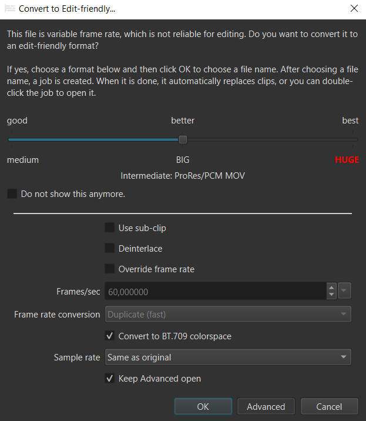Cancel the conversion dialog
The width and height of the screenshot is (366, 421).
[x=329, y=407]
